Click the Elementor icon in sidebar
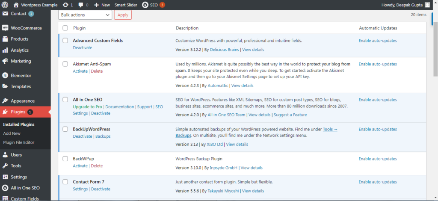The image size is (438, 201). pos(5,76)
